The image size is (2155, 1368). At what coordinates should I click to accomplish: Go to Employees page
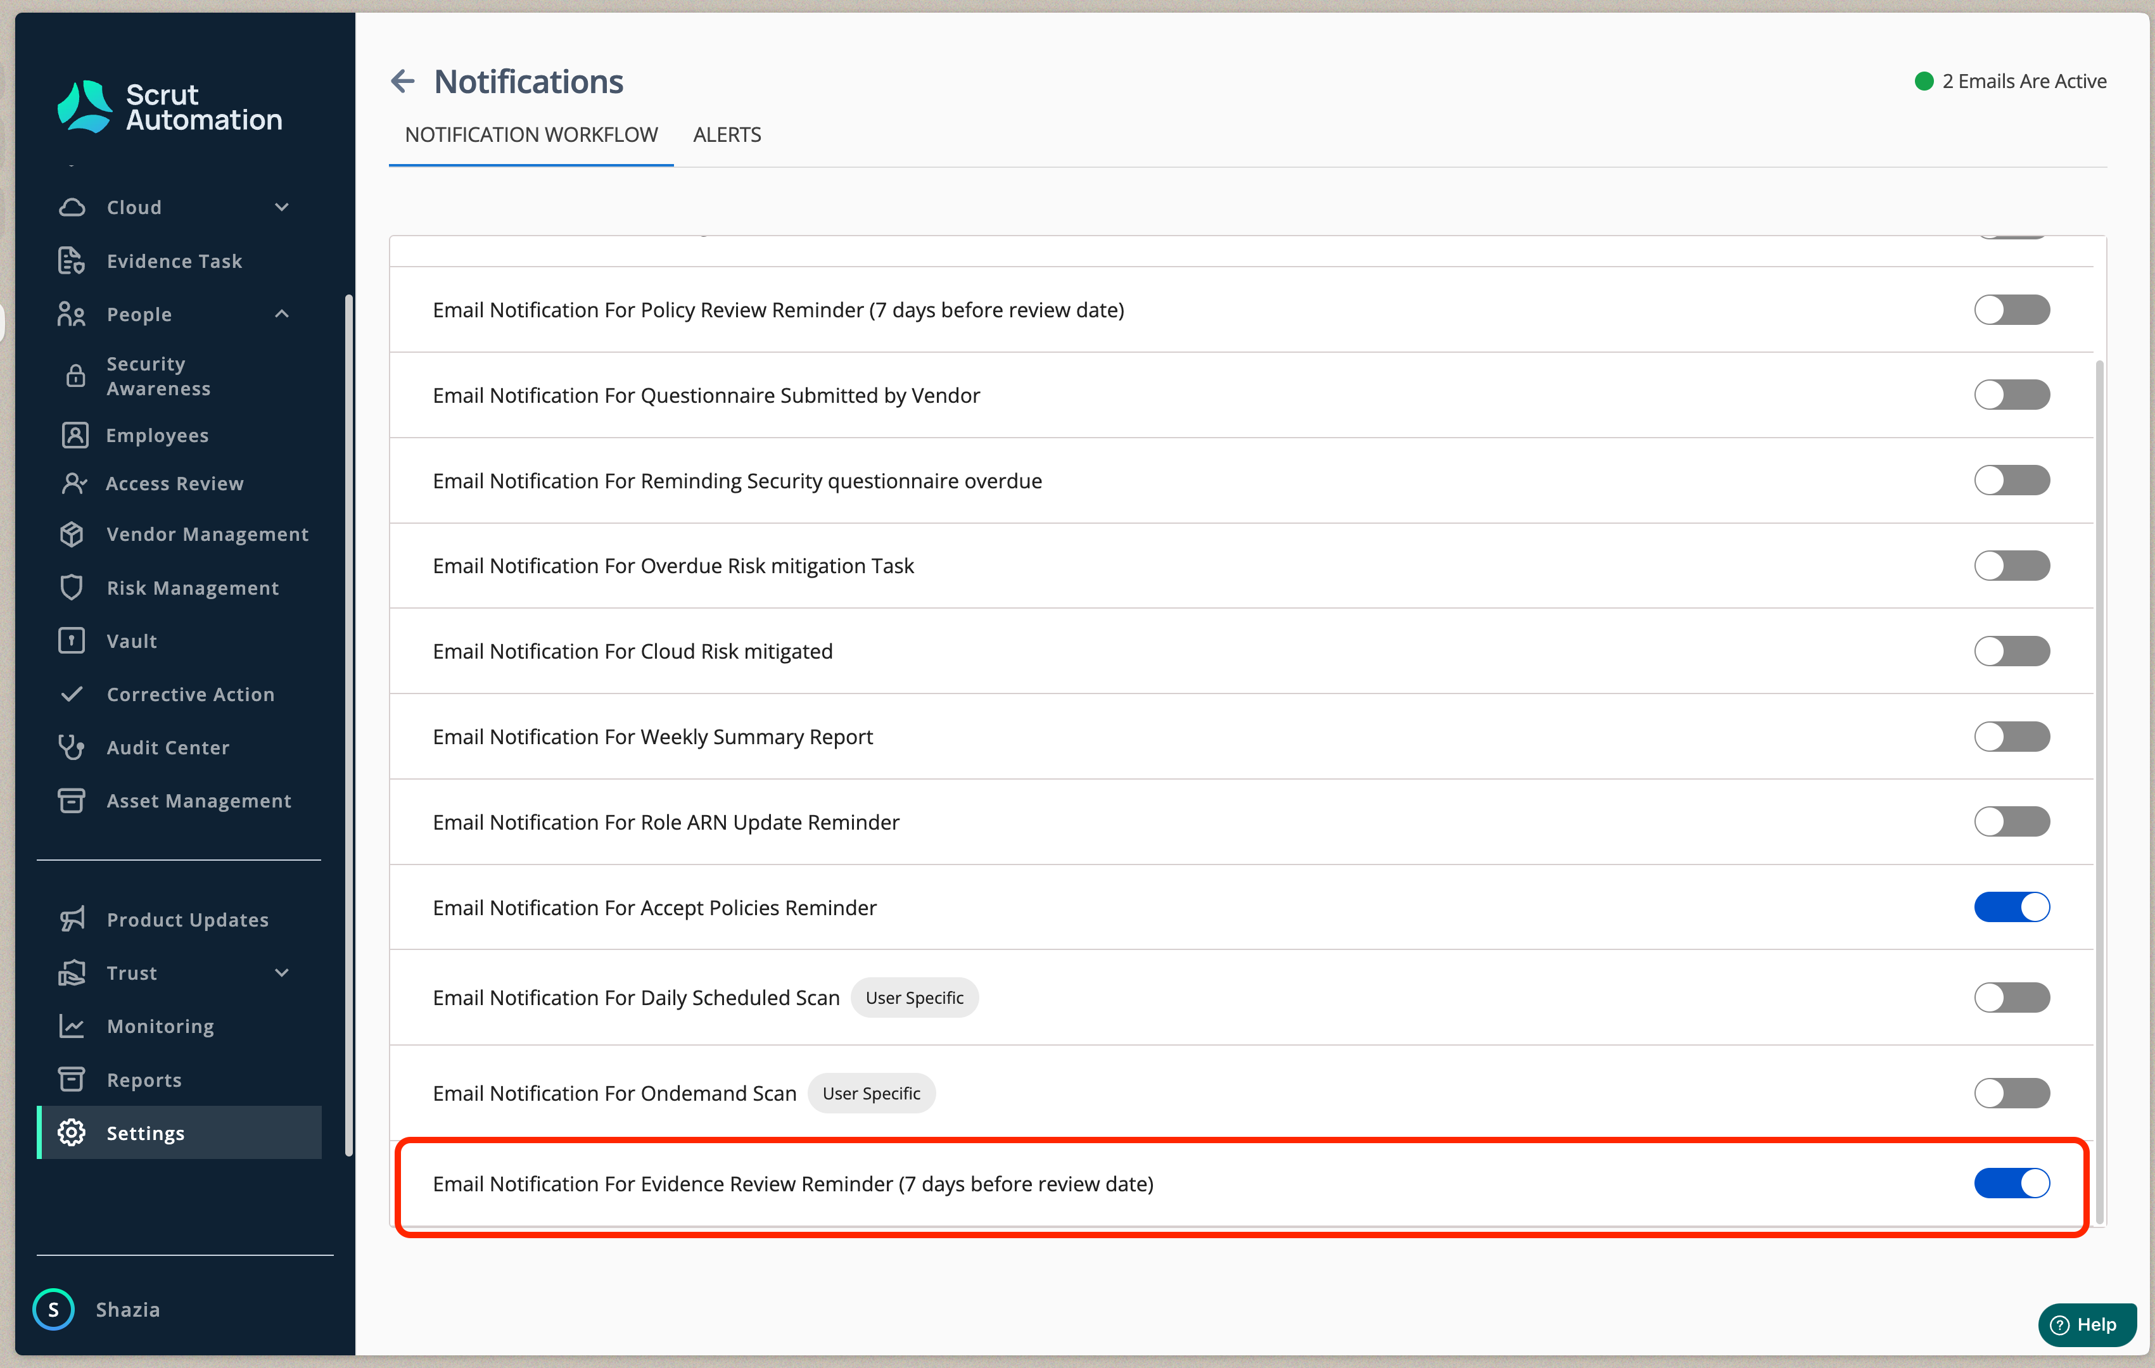(x=158, y=436)
